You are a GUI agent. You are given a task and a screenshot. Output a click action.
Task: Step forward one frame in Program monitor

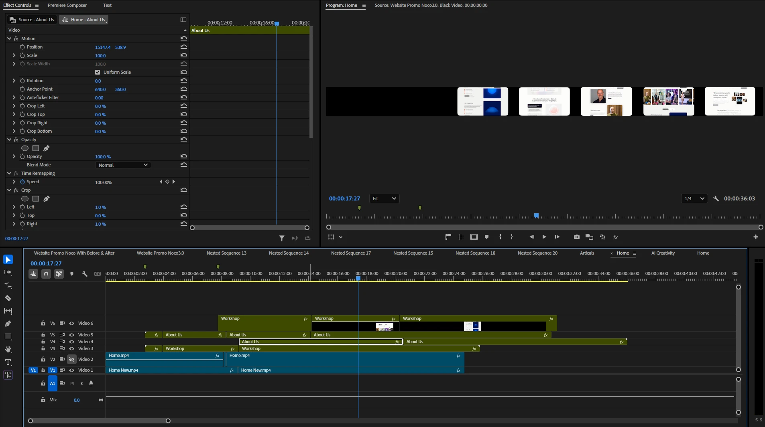(x=557, y=237)
